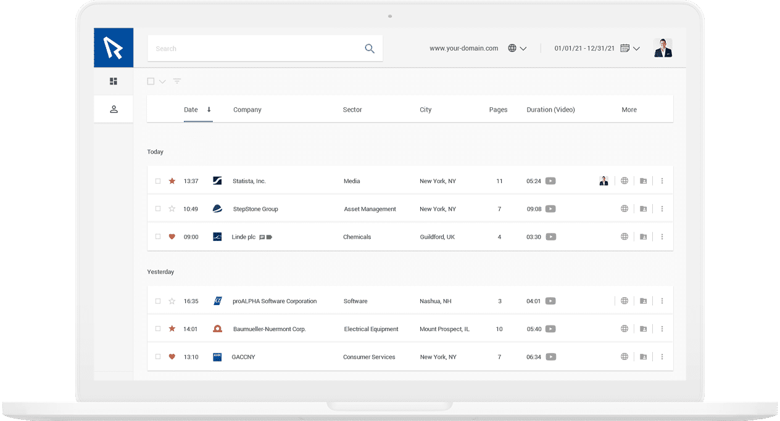The image size is (780, 421).
Task: Open more options for Linde plc
Action: coord(662,237)
